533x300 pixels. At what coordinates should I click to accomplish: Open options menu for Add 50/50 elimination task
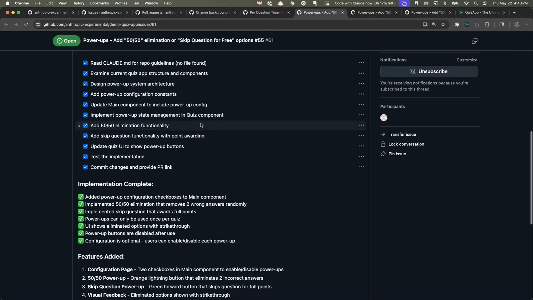pos(361,125)
